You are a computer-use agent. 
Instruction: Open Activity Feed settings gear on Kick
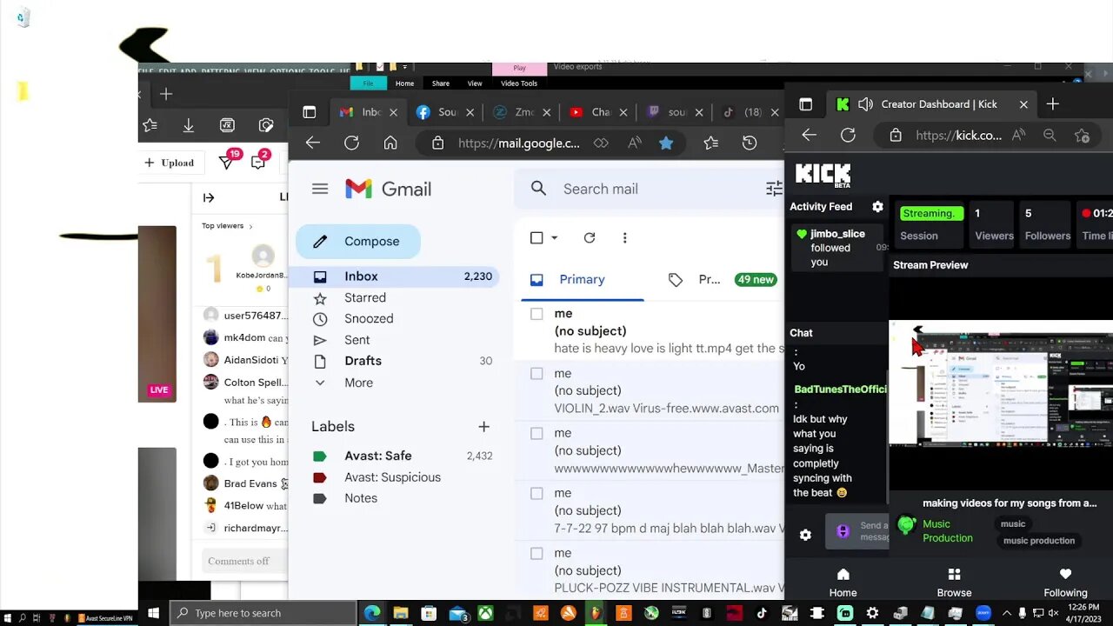click(877, 207)
